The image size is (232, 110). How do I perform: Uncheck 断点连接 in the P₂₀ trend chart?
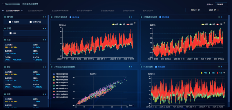156,67
